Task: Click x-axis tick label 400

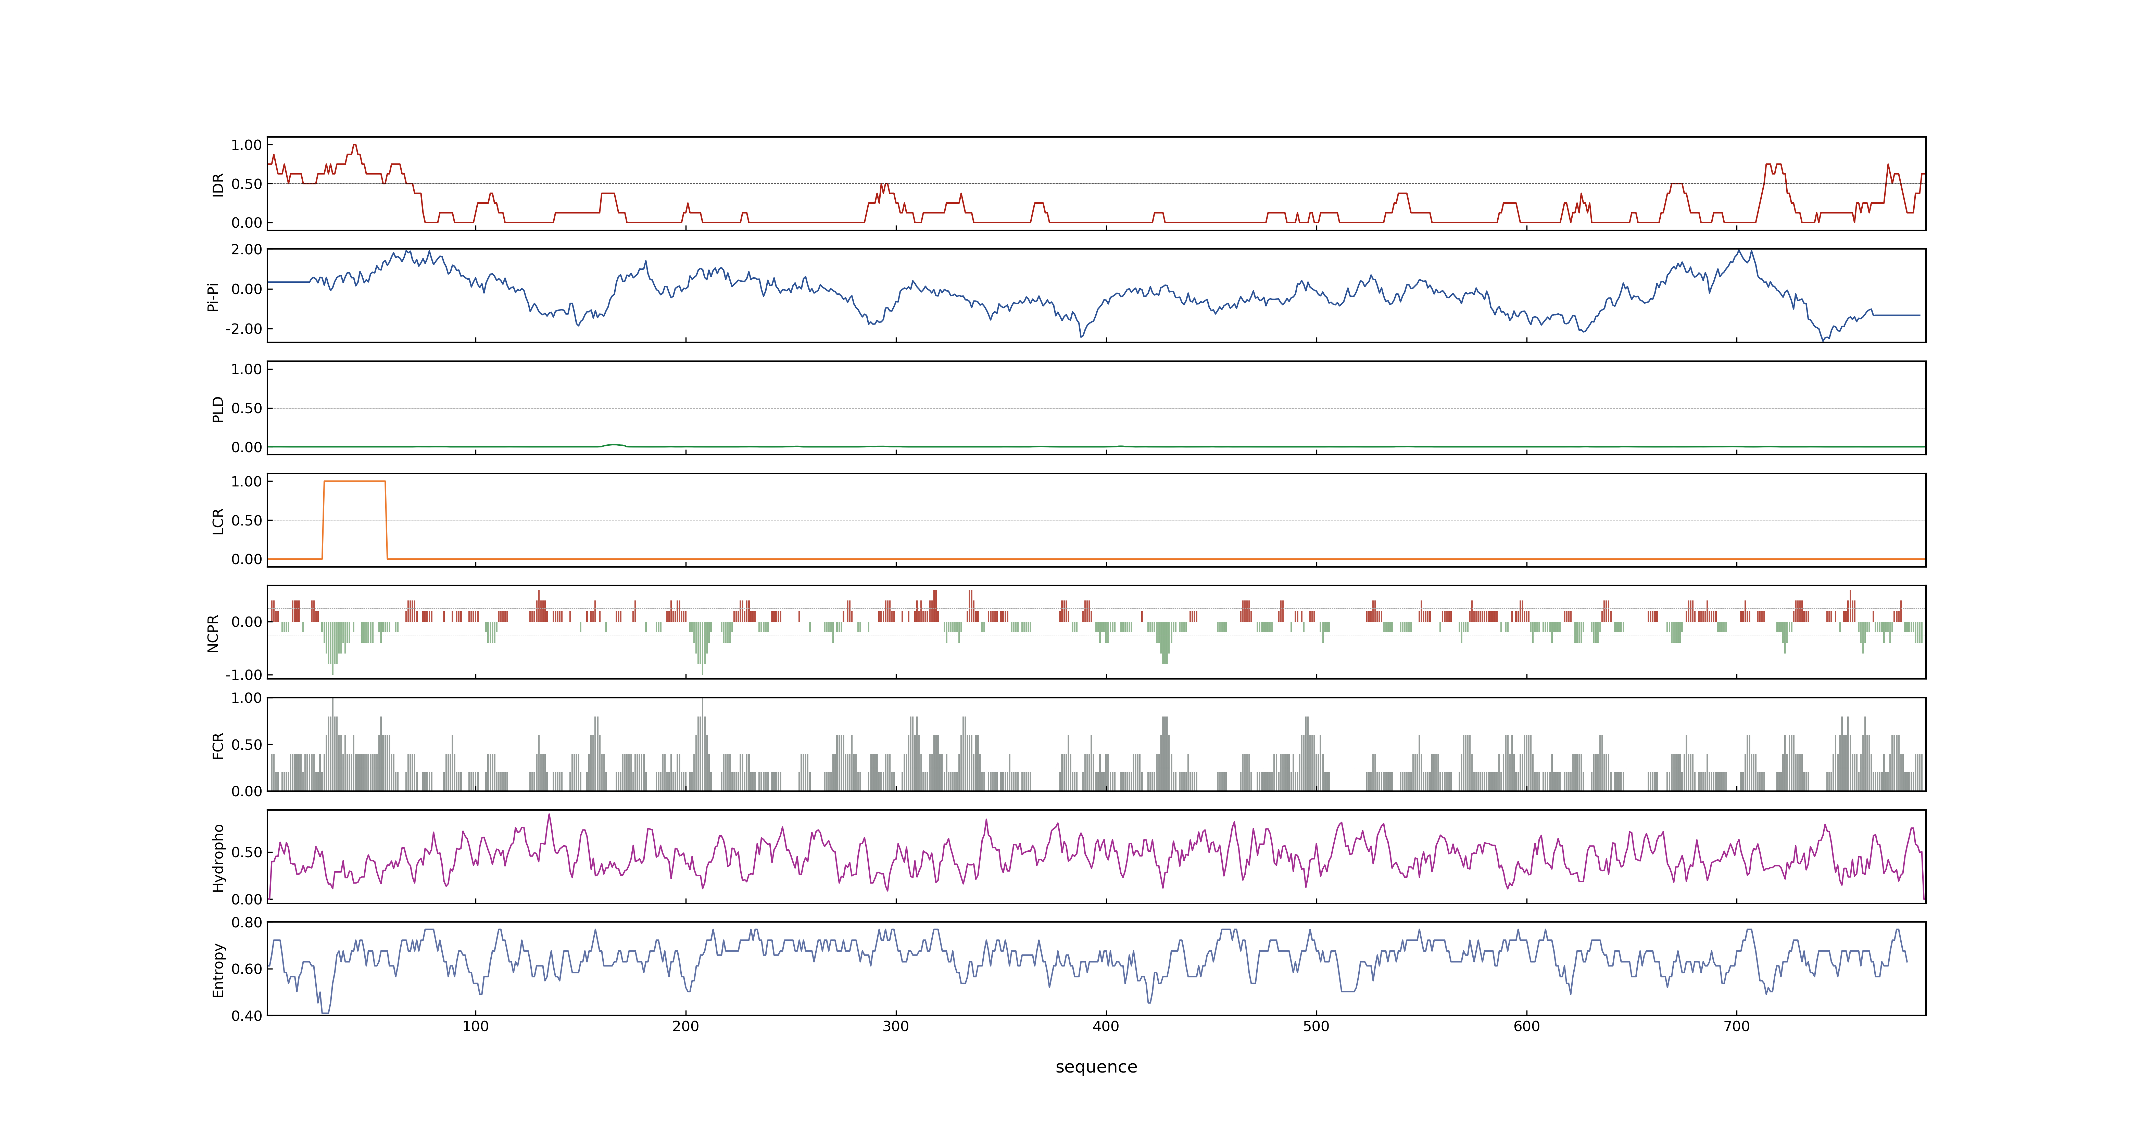Action: pos(1106,1026)
